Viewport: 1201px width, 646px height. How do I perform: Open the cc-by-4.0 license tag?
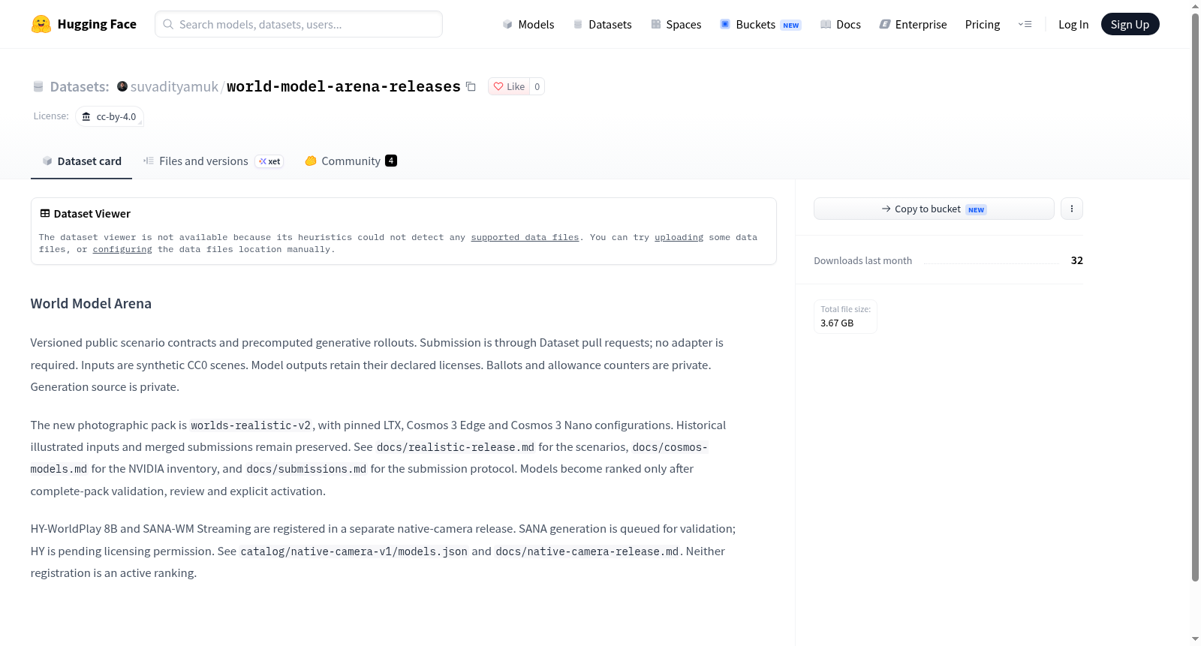coord(110,116)
